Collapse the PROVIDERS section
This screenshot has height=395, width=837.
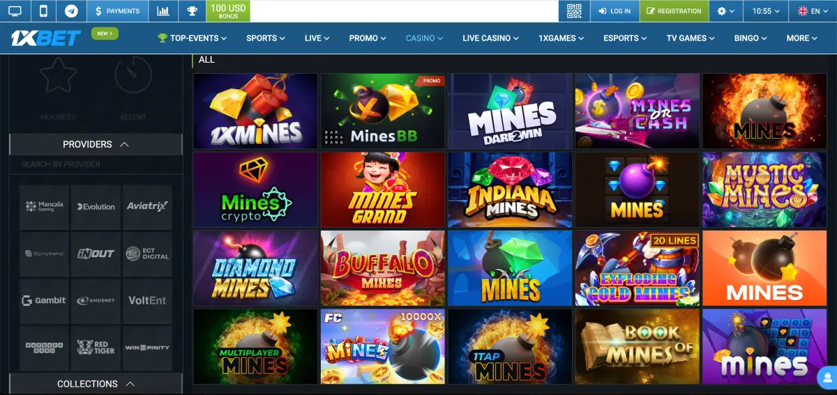pyautogui.click(x=96, y=144)
